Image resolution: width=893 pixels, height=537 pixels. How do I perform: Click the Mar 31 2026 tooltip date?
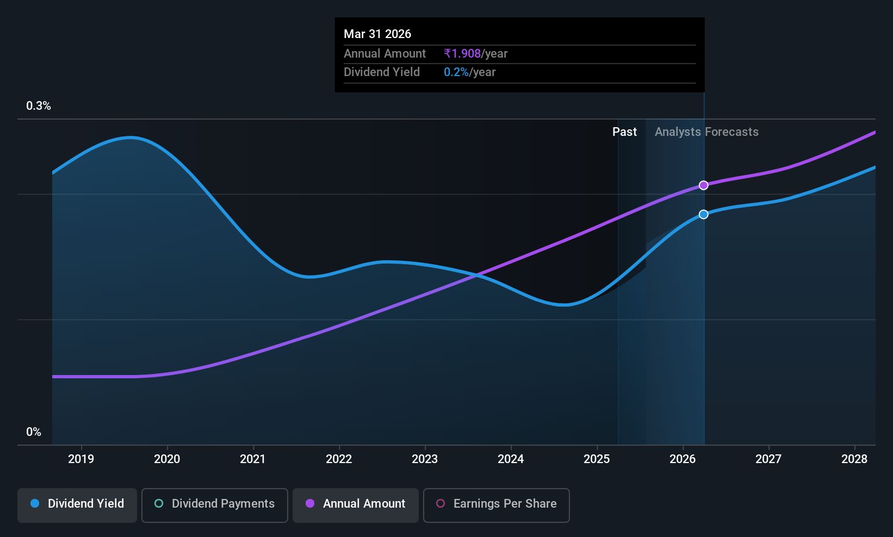point(377,34)
